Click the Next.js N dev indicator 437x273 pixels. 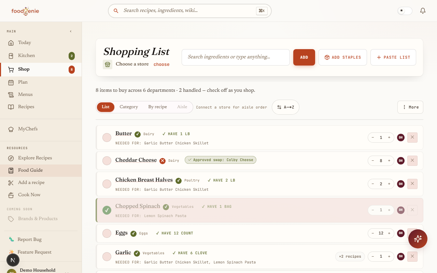tap(13, 260)
